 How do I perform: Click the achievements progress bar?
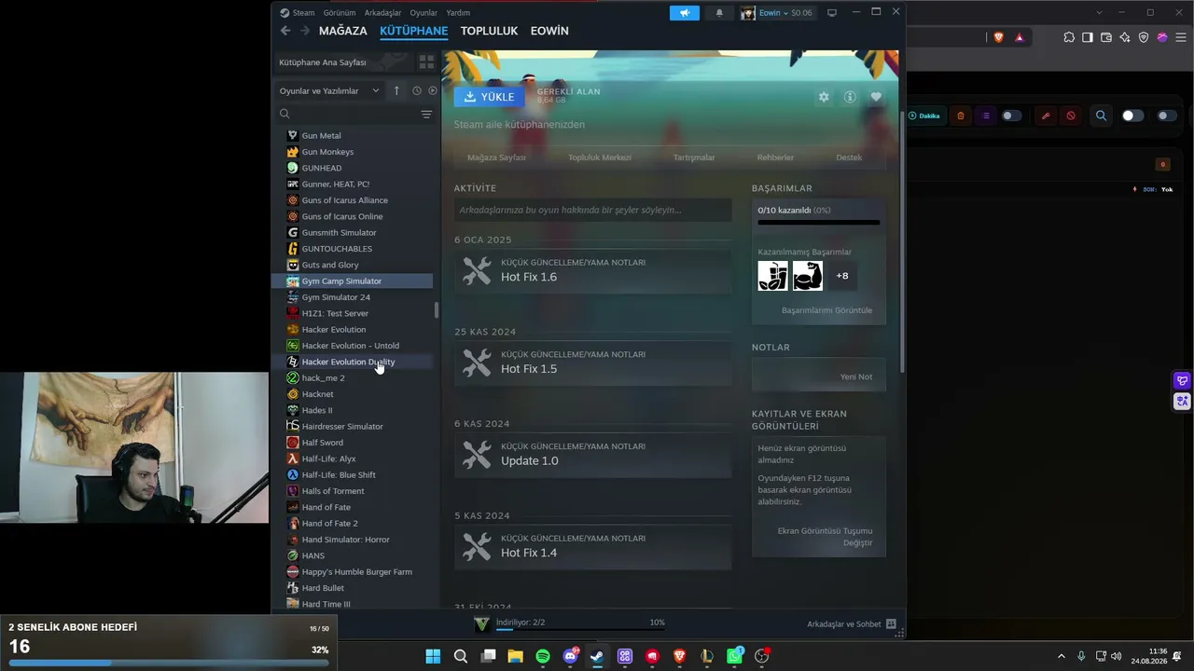819,223
